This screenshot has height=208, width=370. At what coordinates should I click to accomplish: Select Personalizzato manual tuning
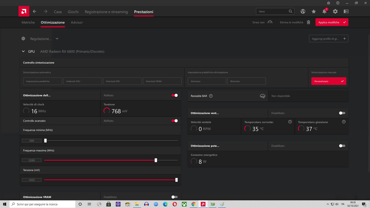(x=329, y=81)
